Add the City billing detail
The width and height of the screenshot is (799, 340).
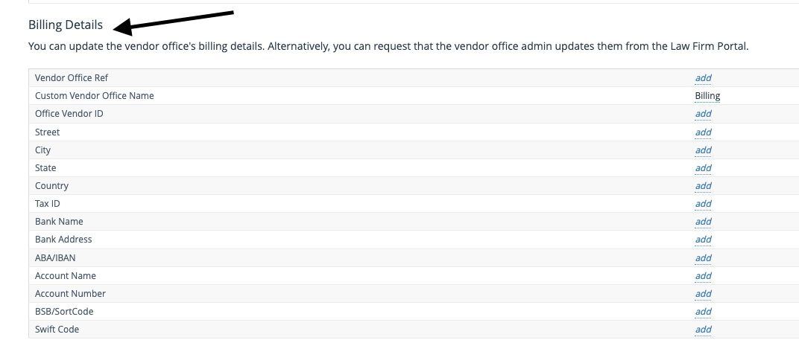coord(703,150)
